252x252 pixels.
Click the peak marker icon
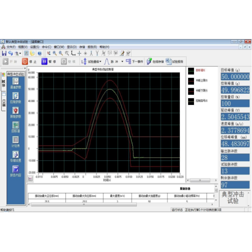tap(91, 53)
